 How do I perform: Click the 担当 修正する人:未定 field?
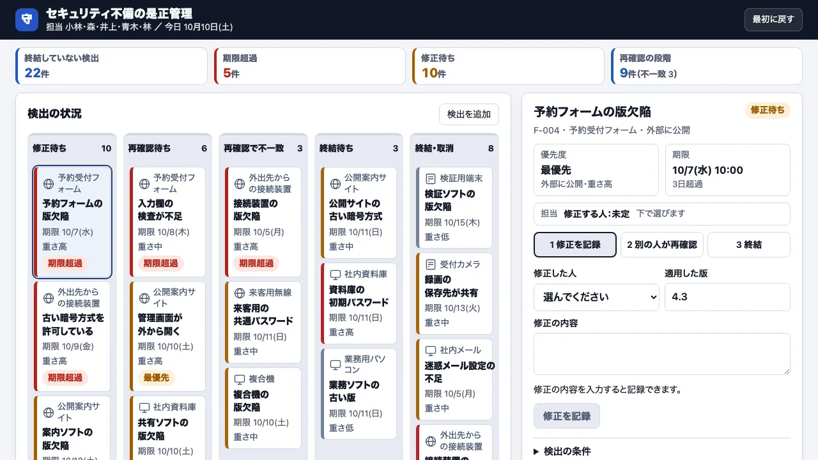(662, 214)
